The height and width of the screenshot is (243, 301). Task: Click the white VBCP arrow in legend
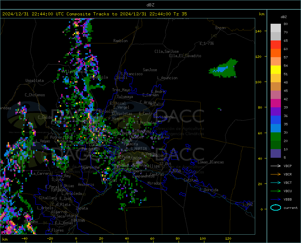(276, 166)
